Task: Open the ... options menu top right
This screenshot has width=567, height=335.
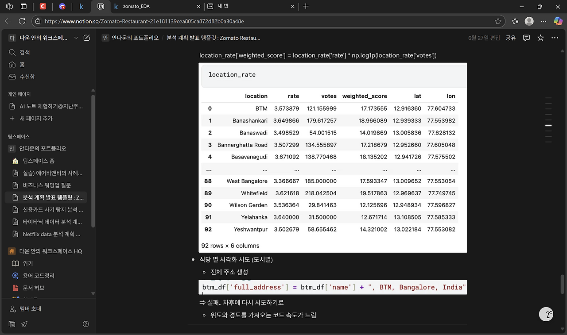Action: click(555, 38)
